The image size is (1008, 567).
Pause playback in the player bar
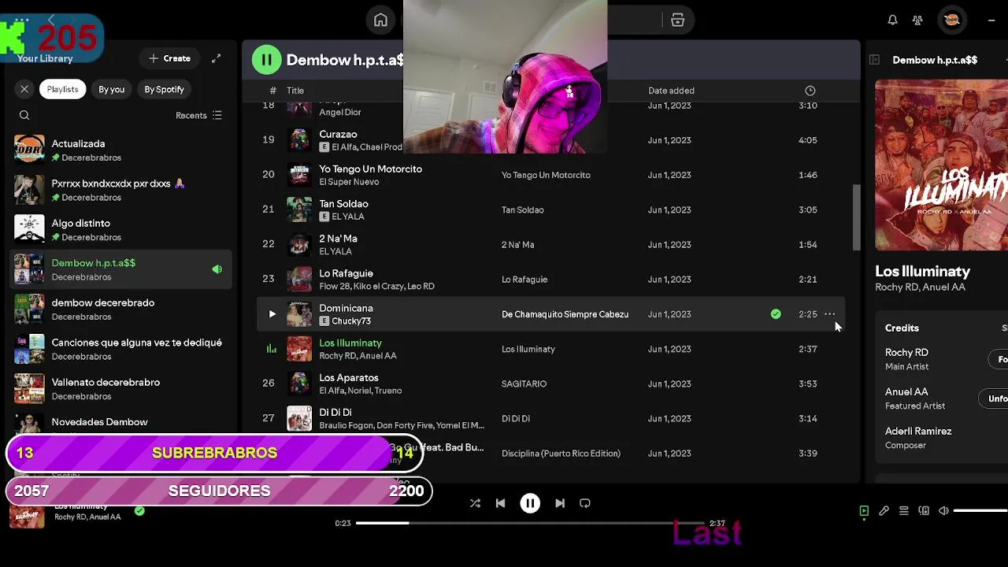[530, 503]
